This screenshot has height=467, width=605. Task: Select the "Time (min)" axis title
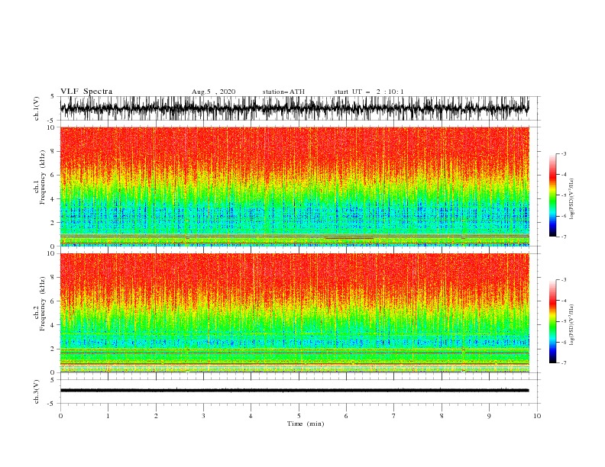point(306,424)
